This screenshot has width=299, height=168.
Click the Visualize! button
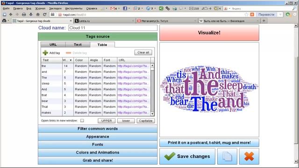209,33
